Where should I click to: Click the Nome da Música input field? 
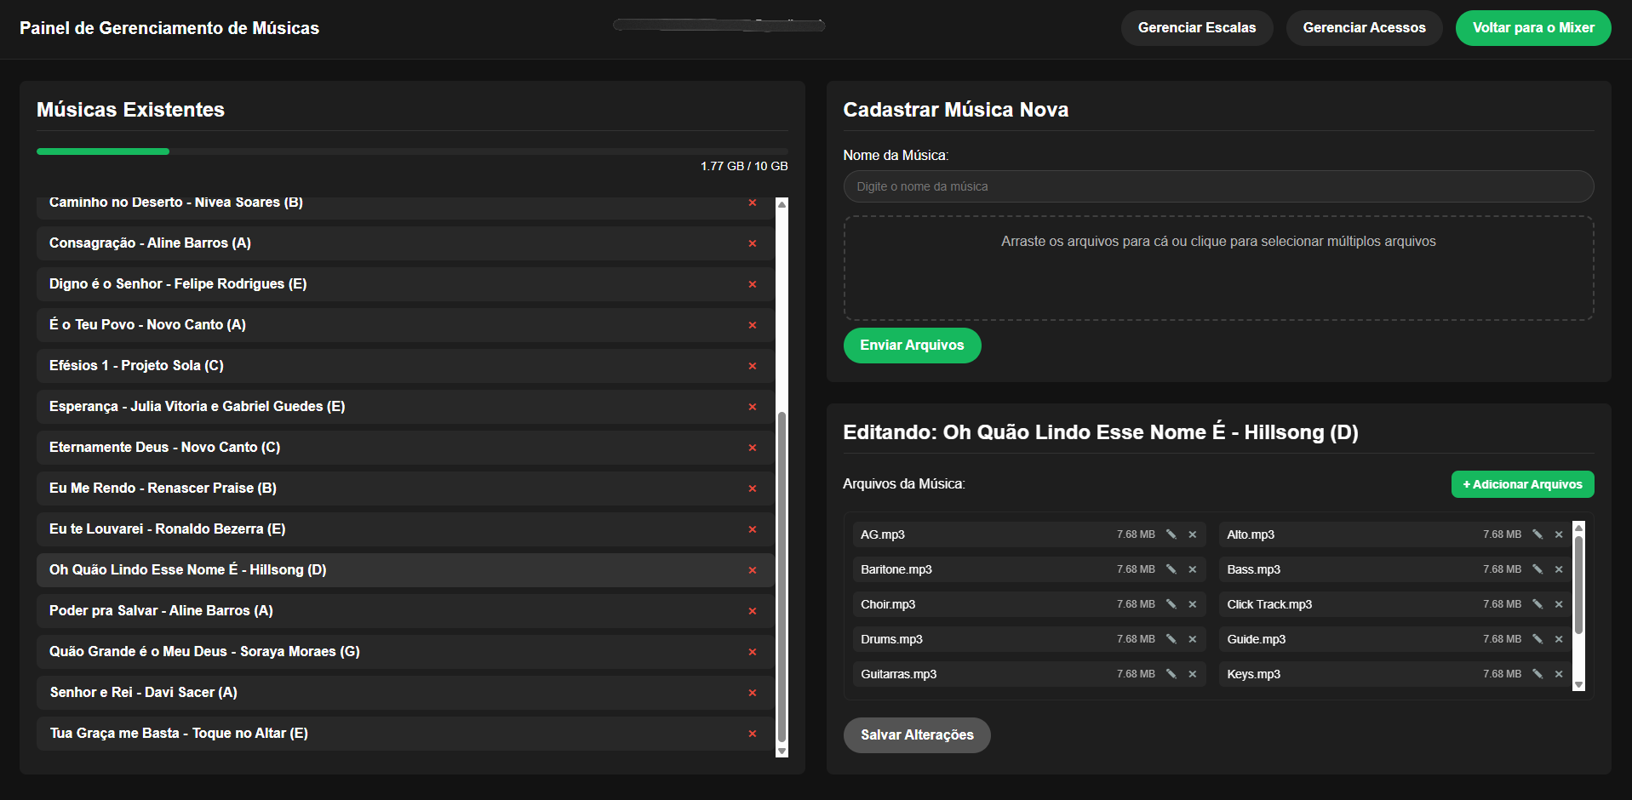(1217, 186)
